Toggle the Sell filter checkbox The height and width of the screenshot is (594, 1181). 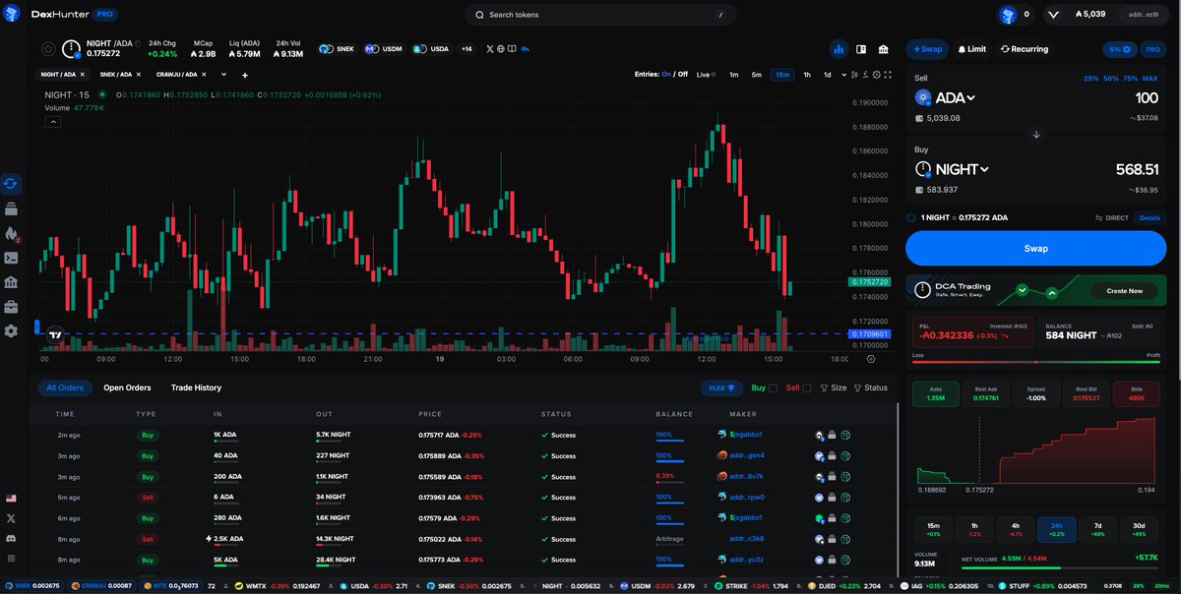coord(807,388)
